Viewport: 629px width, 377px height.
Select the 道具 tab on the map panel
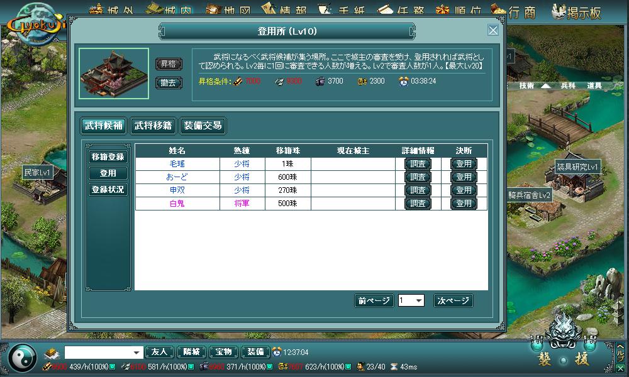594,85
